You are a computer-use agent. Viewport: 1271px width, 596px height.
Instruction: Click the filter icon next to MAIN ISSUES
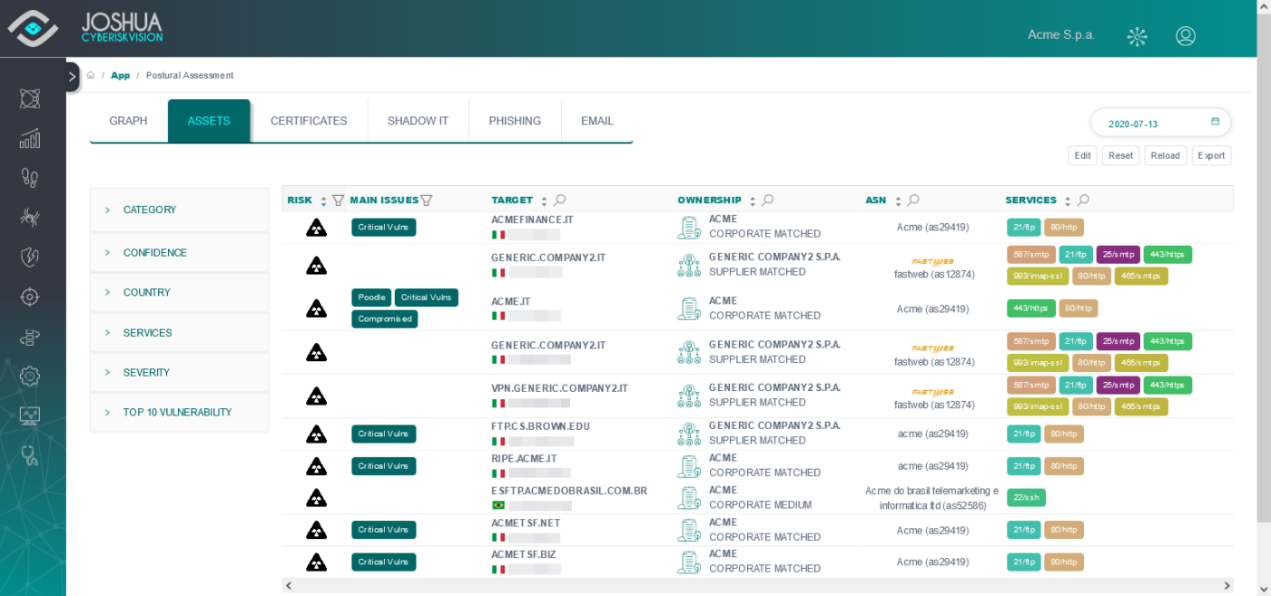[x=427, y=200]
